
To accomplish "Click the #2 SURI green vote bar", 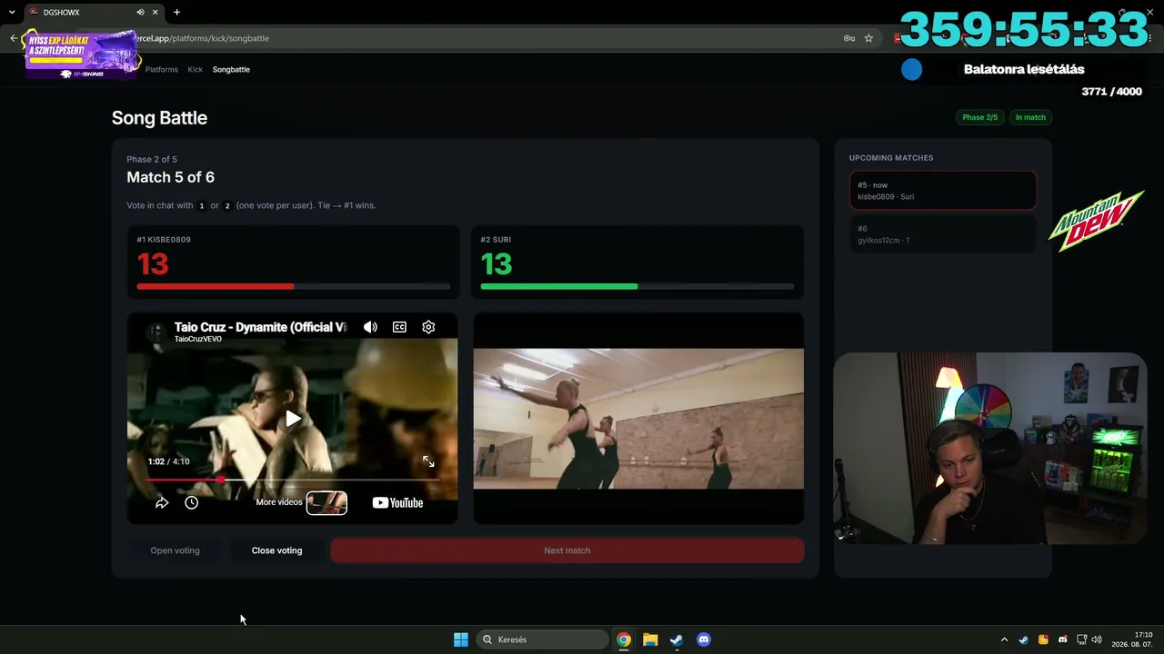I will (x=637, y=286).
